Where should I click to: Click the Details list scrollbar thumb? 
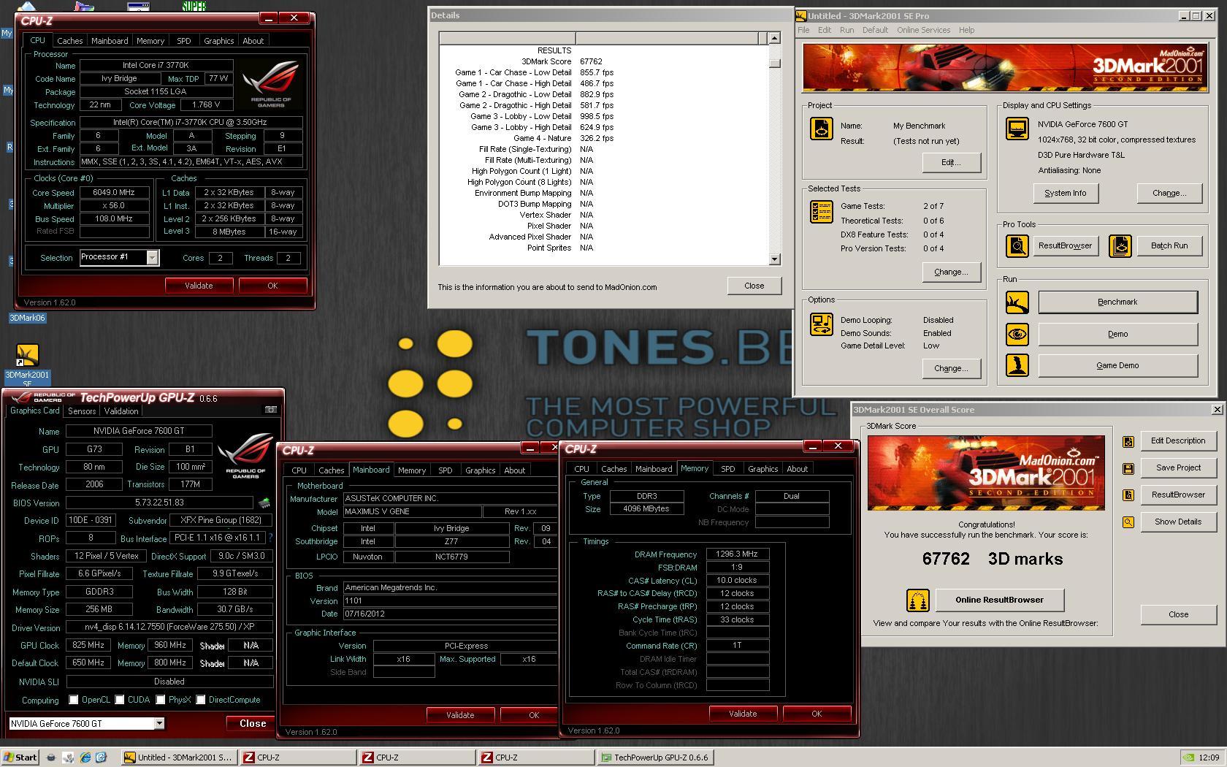(774, 64)
